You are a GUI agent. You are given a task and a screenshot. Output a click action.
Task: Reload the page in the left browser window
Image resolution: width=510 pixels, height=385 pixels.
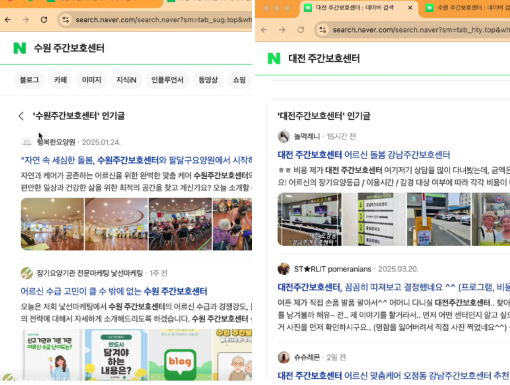pos(44,20)
